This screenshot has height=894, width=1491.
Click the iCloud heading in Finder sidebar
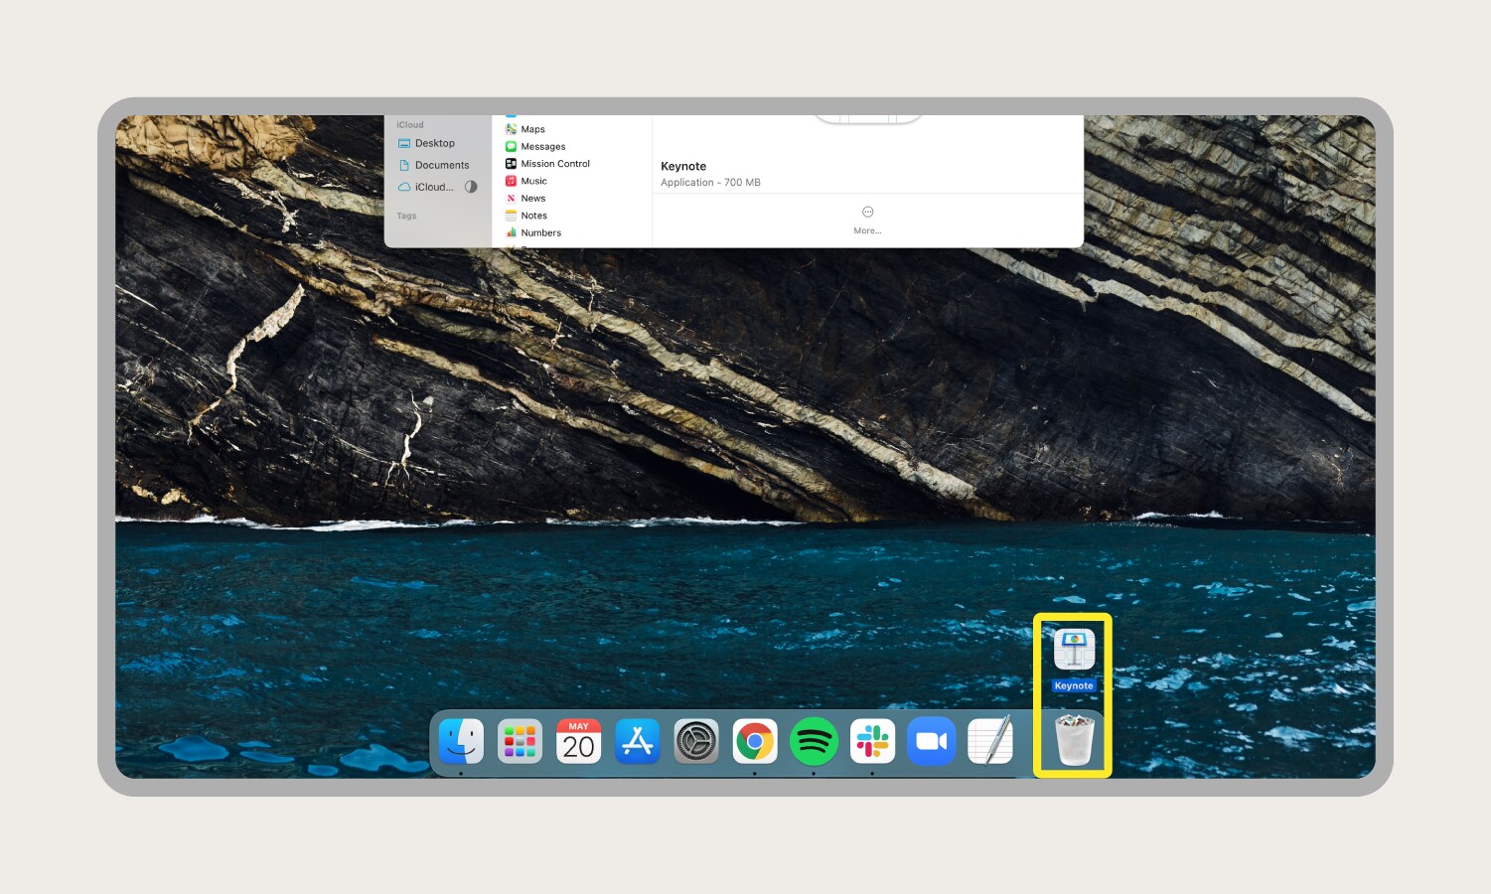[x=409, y=125]
